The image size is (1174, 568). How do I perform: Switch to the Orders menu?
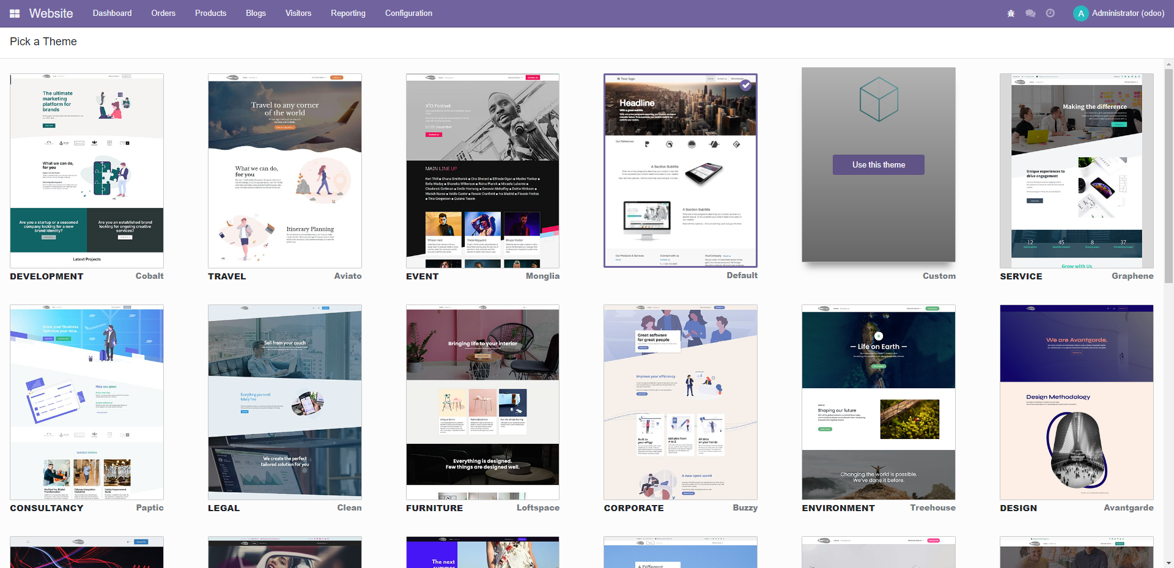point(163,13)
